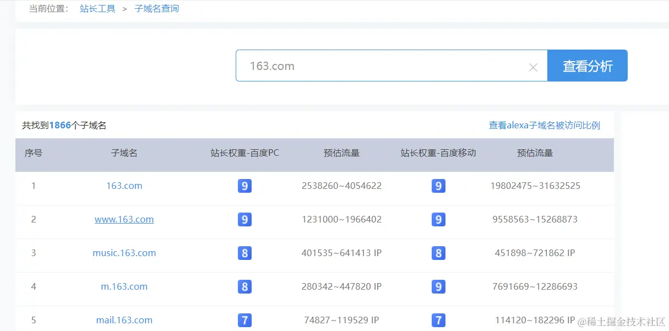The height and width of the screenshot is (331, 669).
Task: Click mobile traffic value 9558563~15268873
Action: coord(535,219)
